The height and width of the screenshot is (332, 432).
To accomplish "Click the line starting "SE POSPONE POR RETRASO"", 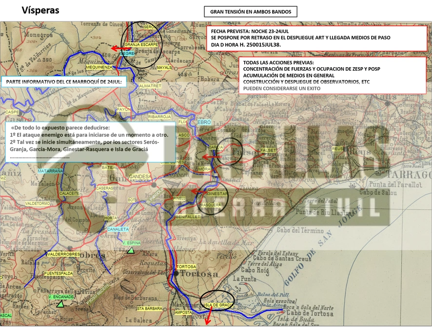I will (x=300, y=37).
